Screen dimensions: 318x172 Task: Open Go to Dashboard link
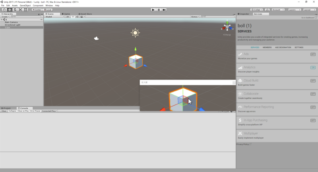[x=309, y=17]
